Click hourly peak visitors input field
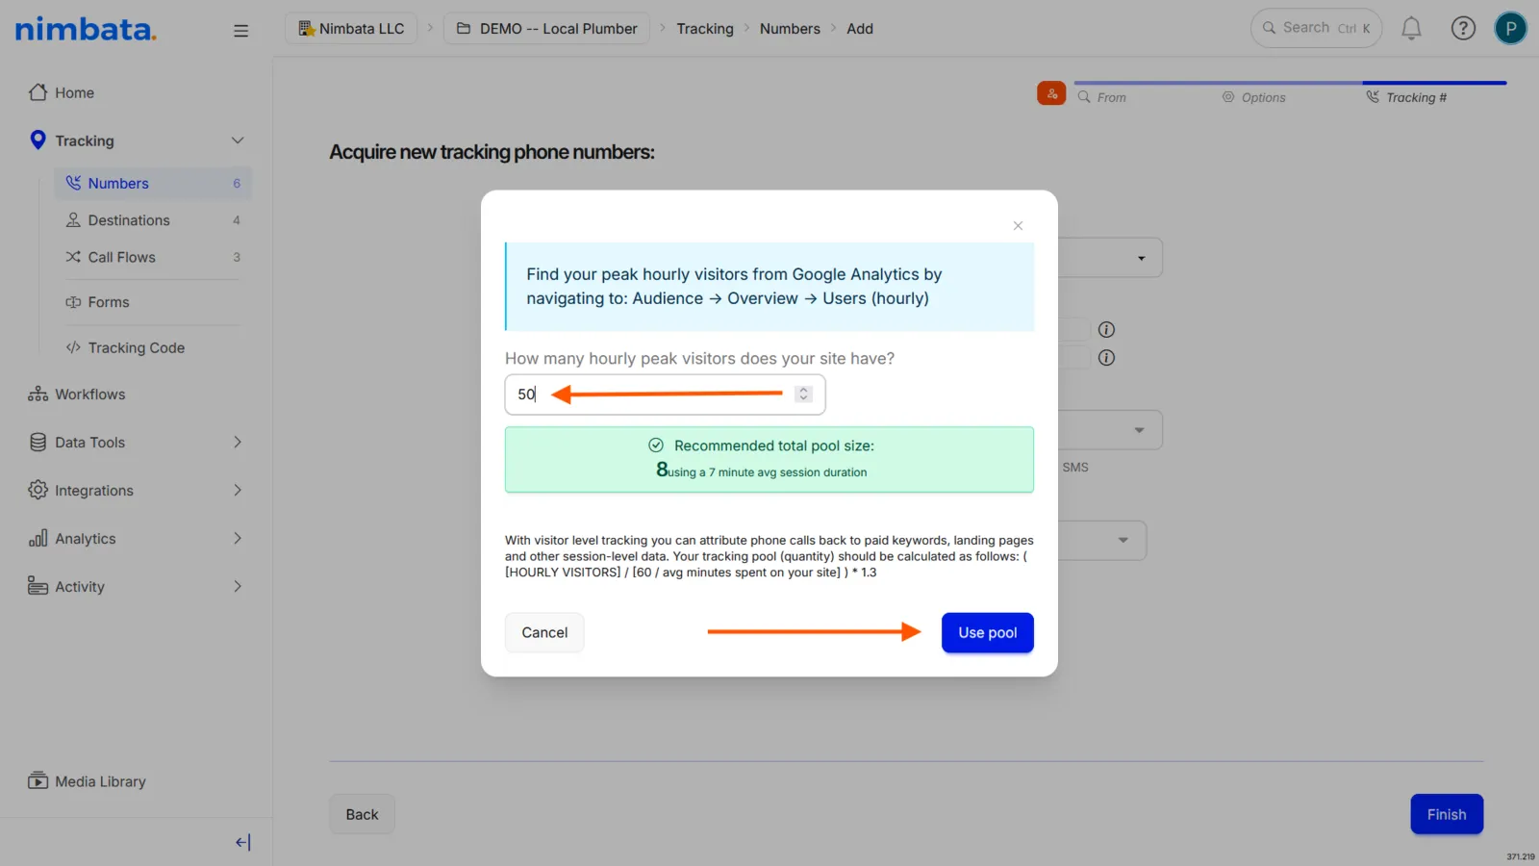 tap(665, 395)
